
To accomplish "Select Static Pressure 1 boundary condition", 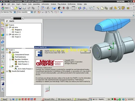I will point(23,64).
